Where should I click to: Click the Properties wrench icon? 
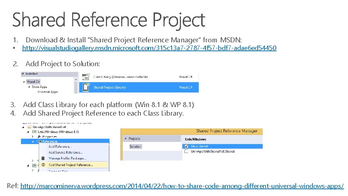tap(39, 137)
